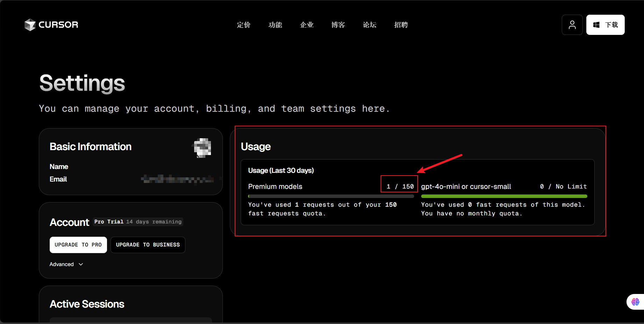644x324 pixels.
Task: Click the Premium models usage progress bar
Action: coord(331,196)
